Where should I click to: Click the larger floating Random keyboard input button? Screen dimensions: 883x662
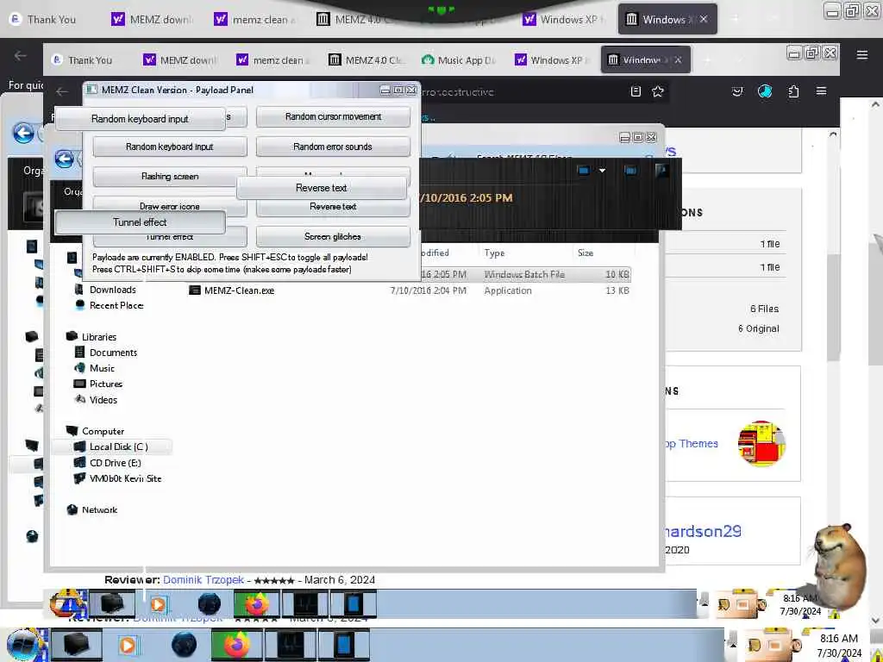coord(141,119)
